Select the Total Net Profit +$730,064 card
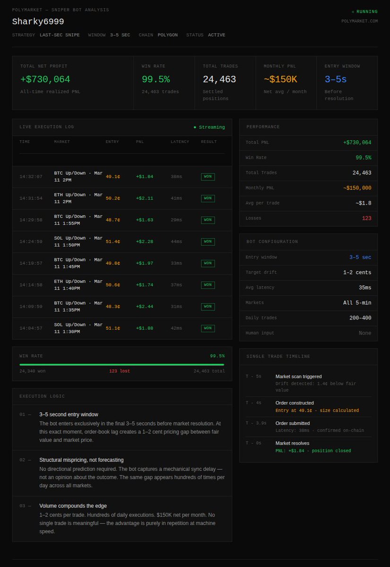 (73, 83)
